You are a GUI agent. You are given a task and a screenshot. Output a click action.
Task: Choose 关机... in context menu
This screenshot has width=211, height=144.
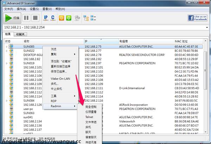click(x=60, y=84)
